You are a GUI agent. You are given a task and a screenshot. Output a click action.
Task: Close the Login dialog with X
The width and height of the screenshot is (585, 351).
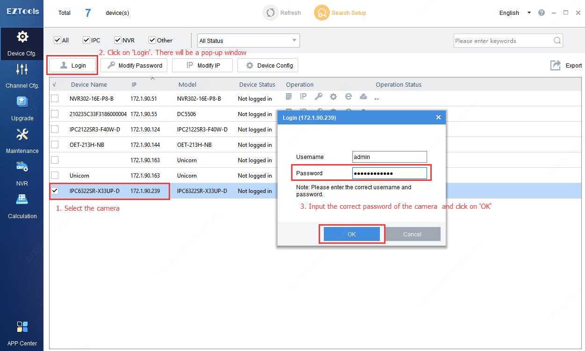point(438,117)
